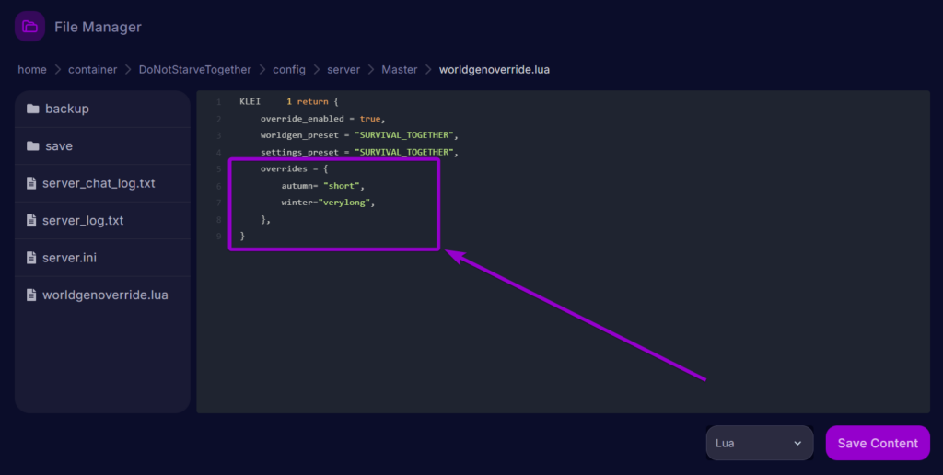Screen dimensions: 943x475
Task: Click the server.ini file icon
Action: (32, 258)
